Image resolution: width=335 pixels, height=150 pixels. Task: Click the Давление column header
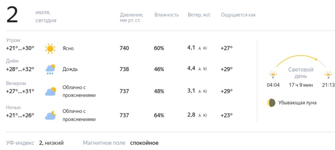pyautogui.click(x=132, y=18)
